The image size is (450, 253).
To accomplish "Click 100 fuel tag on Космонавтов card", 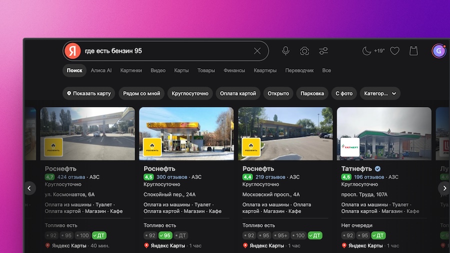I will point(82,235).
